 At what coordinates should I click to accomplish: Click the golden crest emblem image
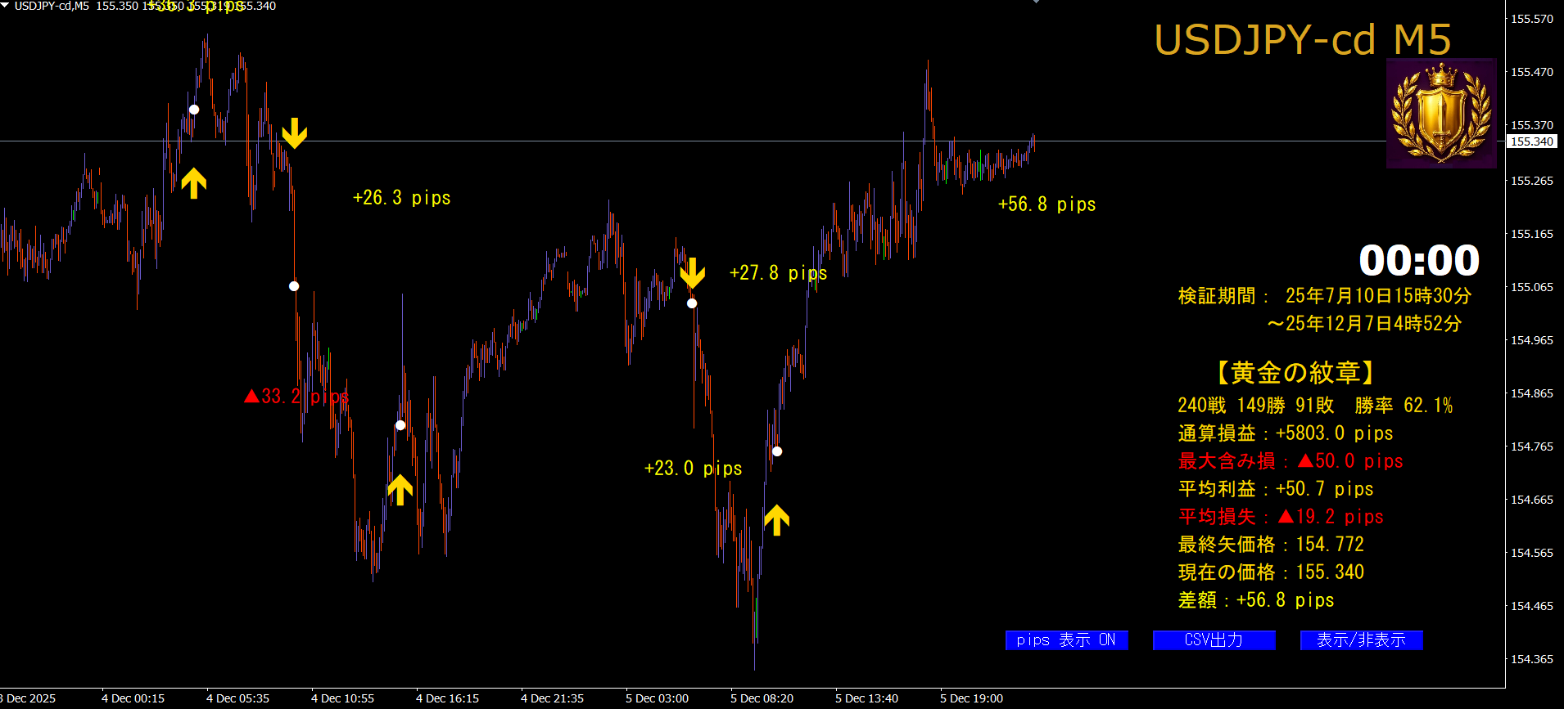tap(1441, 113)
